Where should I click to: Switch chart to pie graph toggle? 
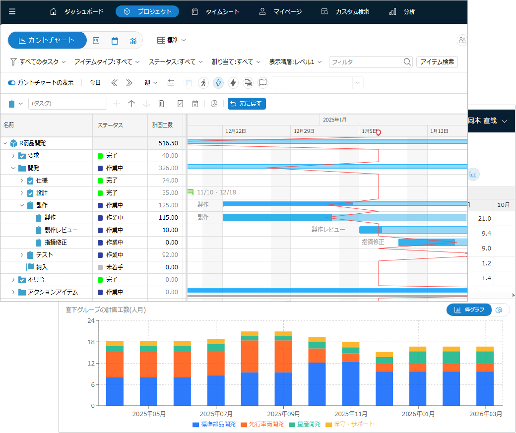pos(499,309)
